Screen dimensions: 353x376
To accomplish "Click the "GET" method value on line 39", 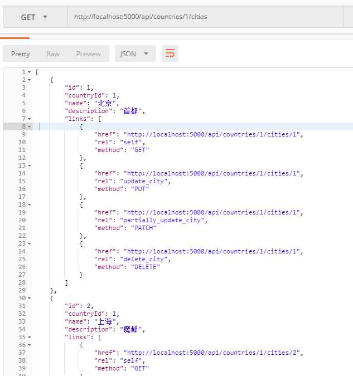I will pos(140,368).
